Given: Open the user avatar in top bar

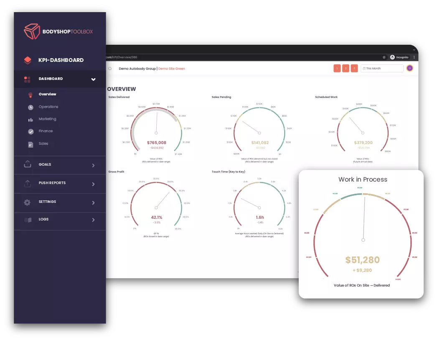Looking at the screenshot, I should tap(410, 69).
